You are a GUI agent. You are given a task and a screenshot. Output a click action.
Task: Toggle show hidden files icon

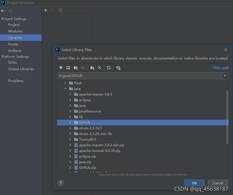118,68
